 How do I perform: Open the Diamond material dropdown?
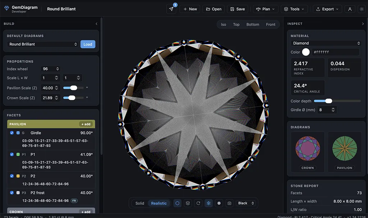tap(326, 43)
